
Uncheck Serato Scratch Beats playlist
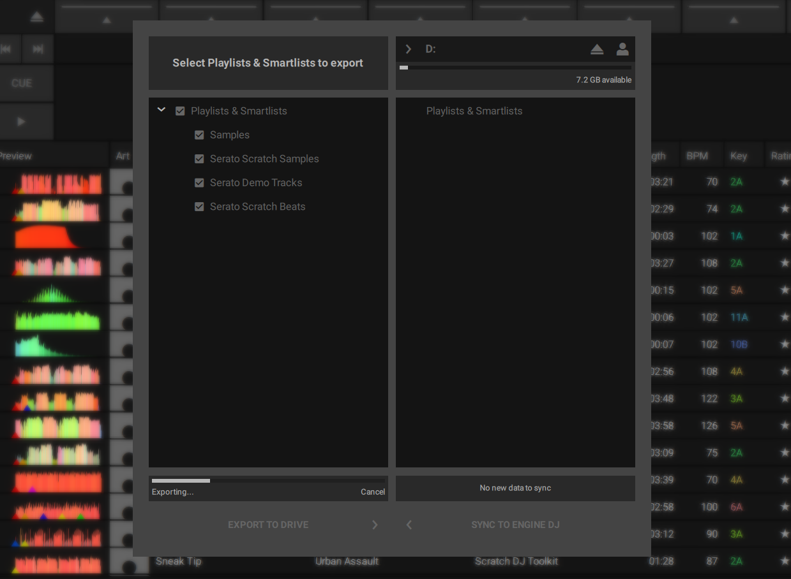pos(199,207)
